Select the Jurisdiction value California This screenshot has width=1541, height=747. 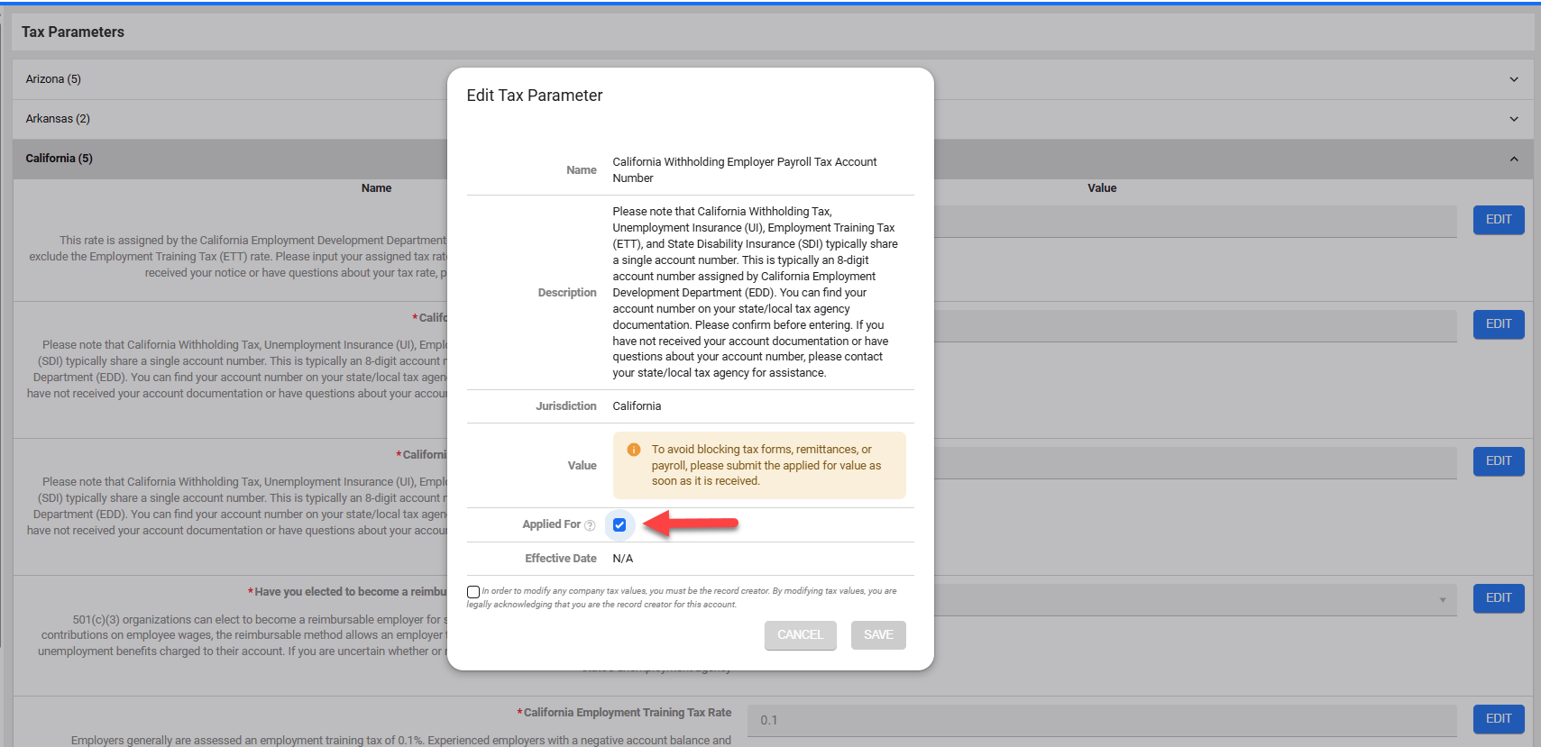click(x=637, y=406)
